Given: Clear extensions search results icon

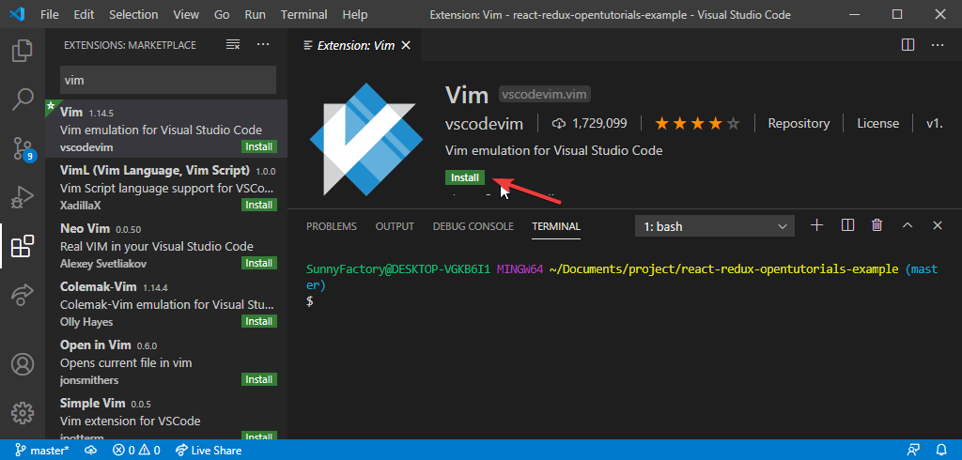Looking at the screenshot, I should (233, 44).
